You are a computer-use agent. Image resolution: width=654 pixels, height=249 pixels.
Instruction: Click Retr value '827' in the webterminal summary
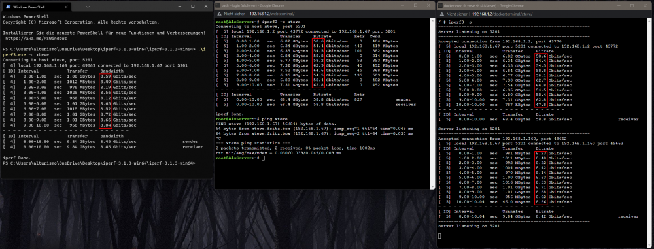(358, 100)
